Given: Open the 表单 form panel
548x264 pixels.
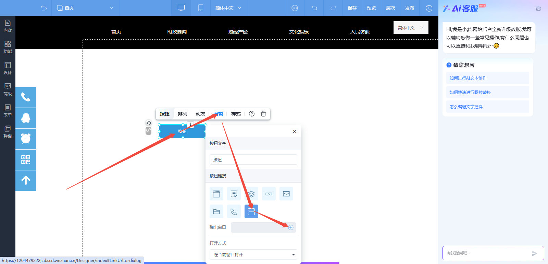Looking at the screenshot, I should point(8,111).
